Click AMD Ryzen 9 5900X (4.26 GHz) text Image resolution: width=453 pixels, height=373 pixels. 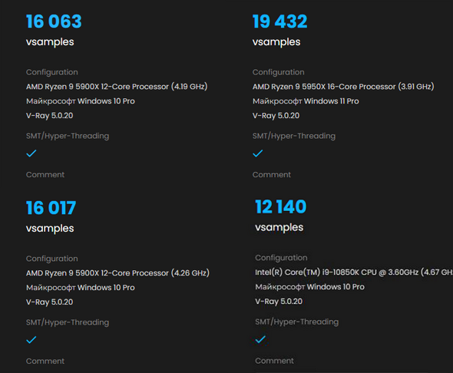click(x=117, y=273)
